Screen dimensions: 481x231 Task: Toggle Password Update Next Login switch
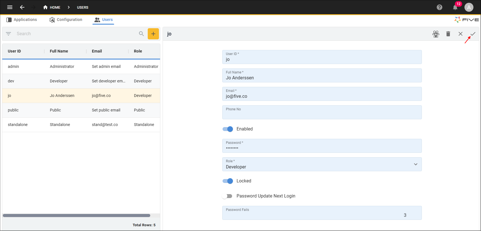(x=227, y=196)
